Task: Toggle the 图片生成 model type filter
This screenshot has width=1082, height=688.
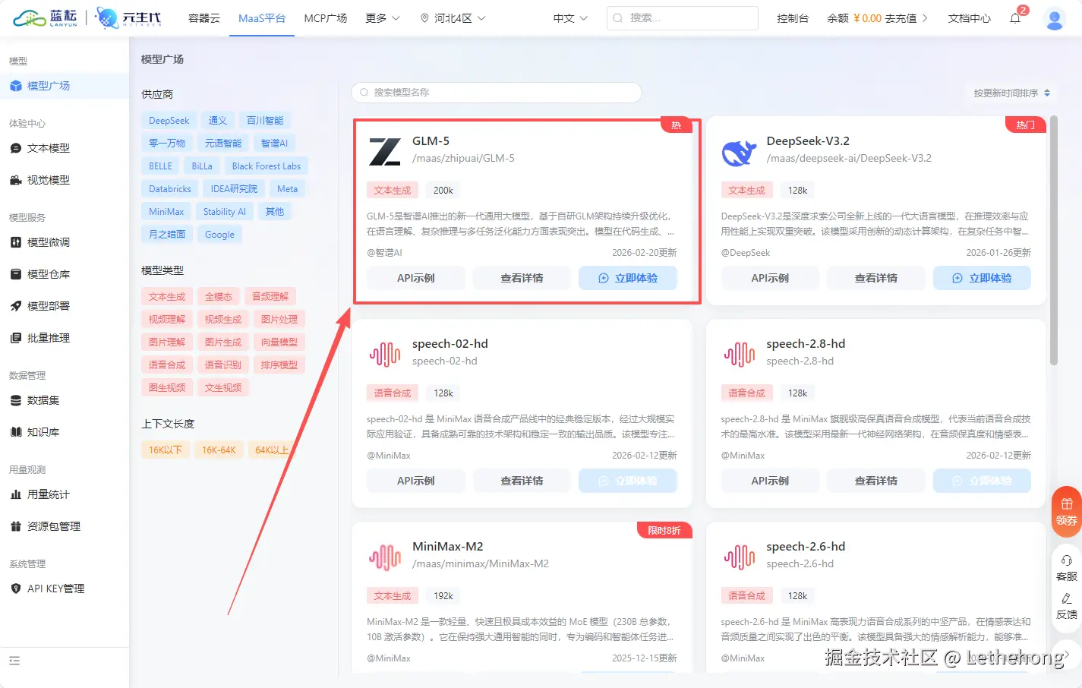Action: click(x=223, y=342)
